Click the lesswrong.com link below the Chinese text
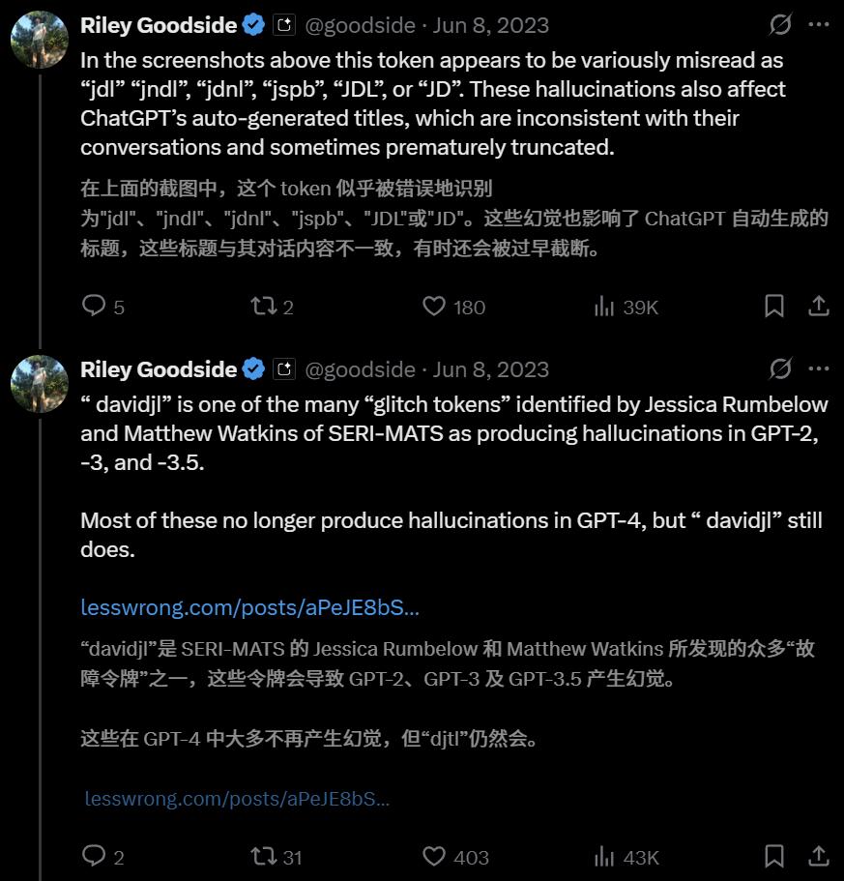Screen dimensions: 844x881 point(238,798)
